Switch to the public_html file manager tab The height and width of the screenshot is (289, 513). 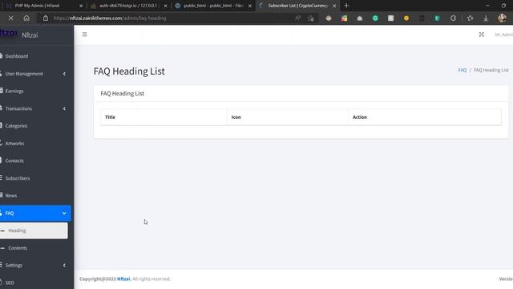click(x=213, y=6)
